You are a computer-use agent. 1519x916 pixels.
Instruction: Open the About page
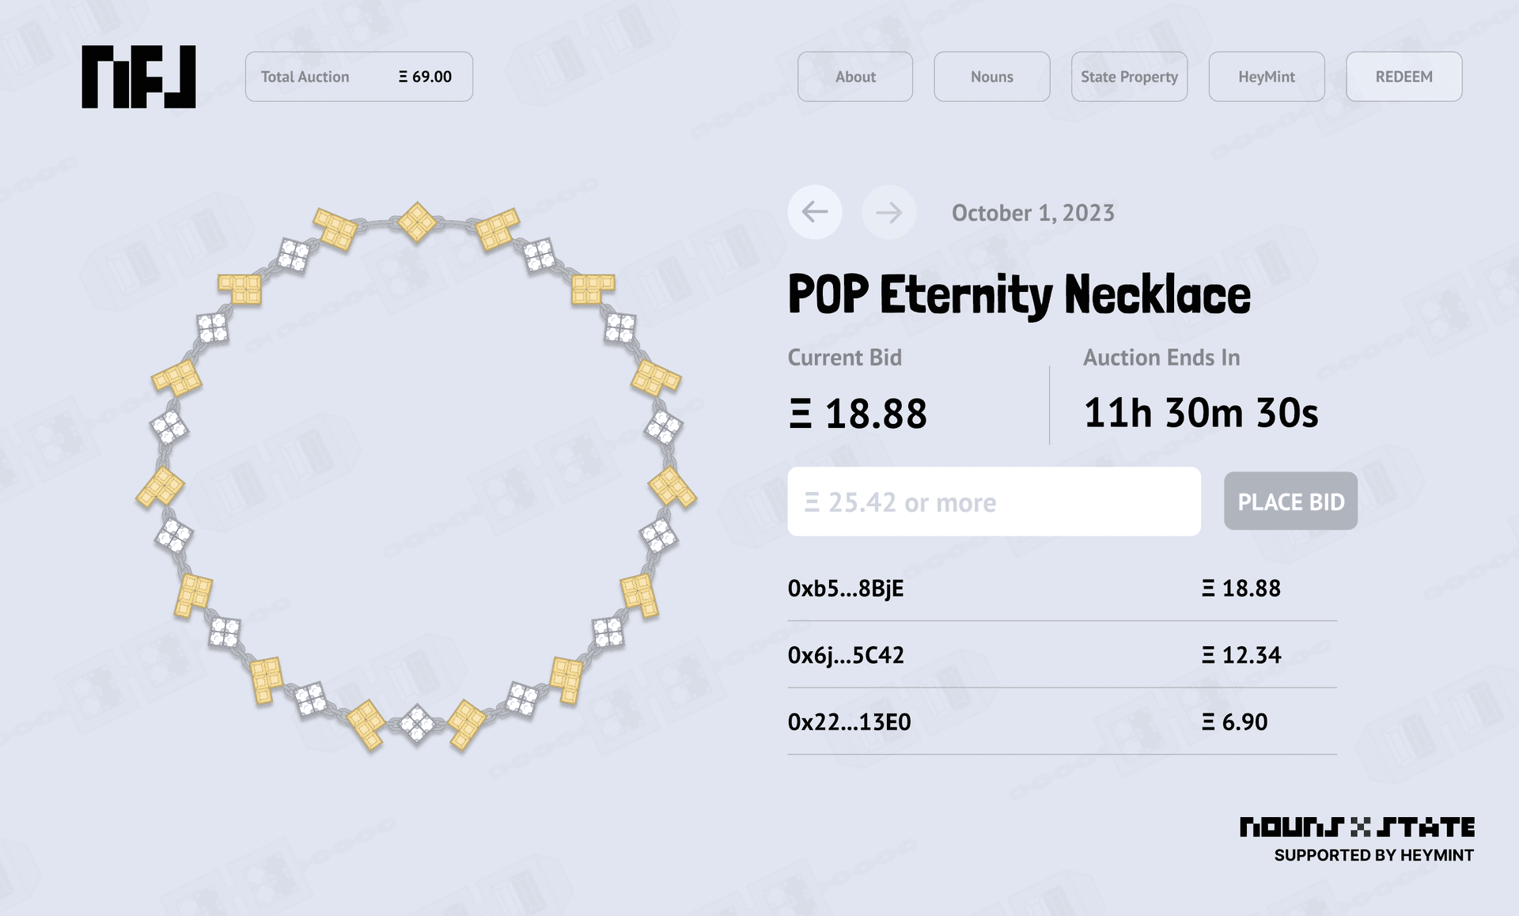point(854,77)
